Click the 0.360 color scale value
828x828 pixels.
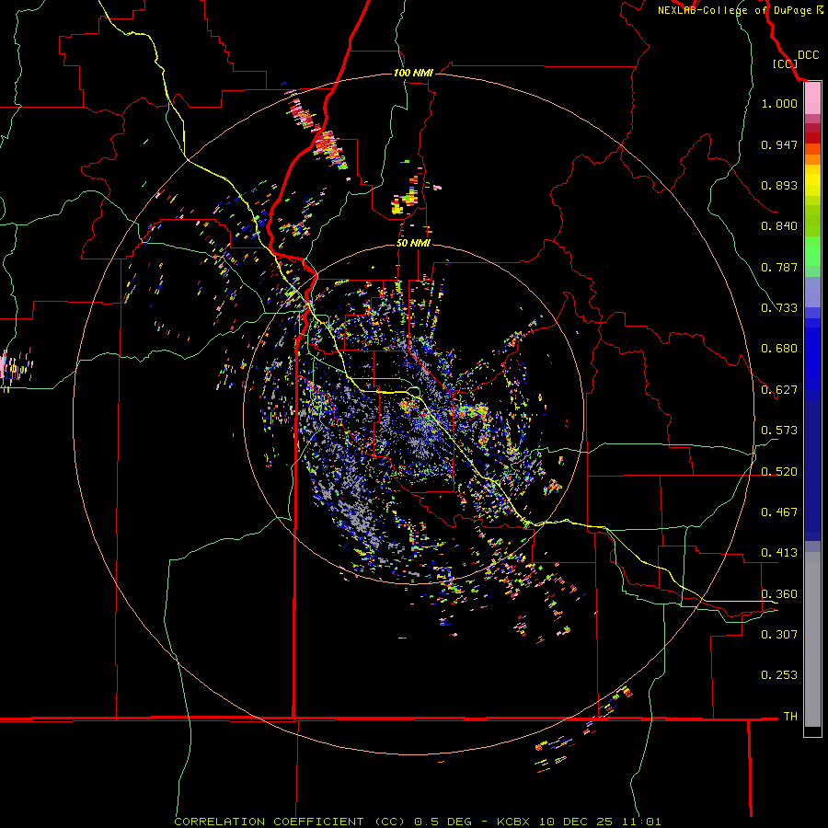click(x=779, y=594)
